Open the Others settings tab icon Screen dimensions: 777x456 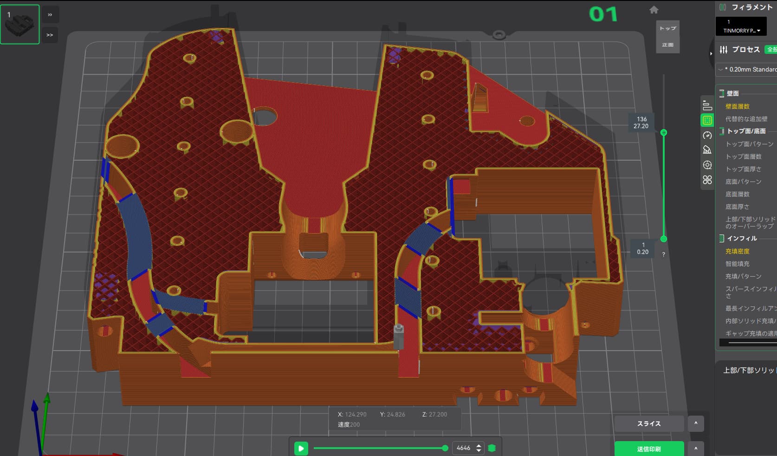(707, 180)
